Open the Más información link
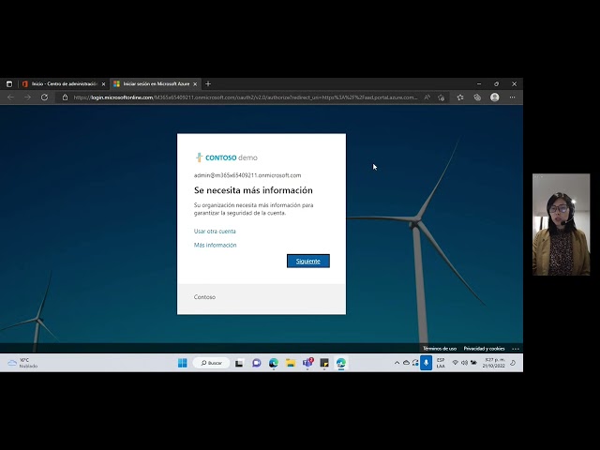 click(215, 245)
